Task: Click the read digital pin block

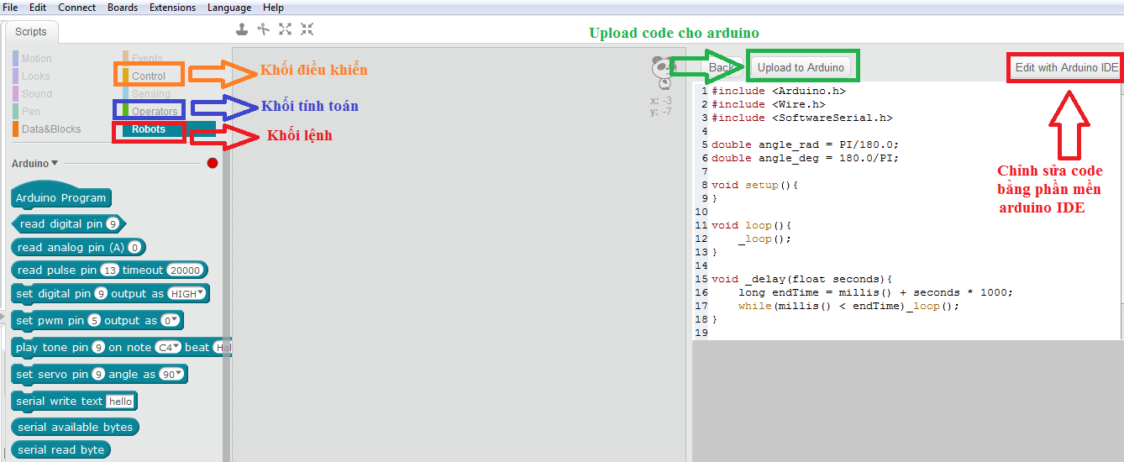Action: click(x=69, y=224)
